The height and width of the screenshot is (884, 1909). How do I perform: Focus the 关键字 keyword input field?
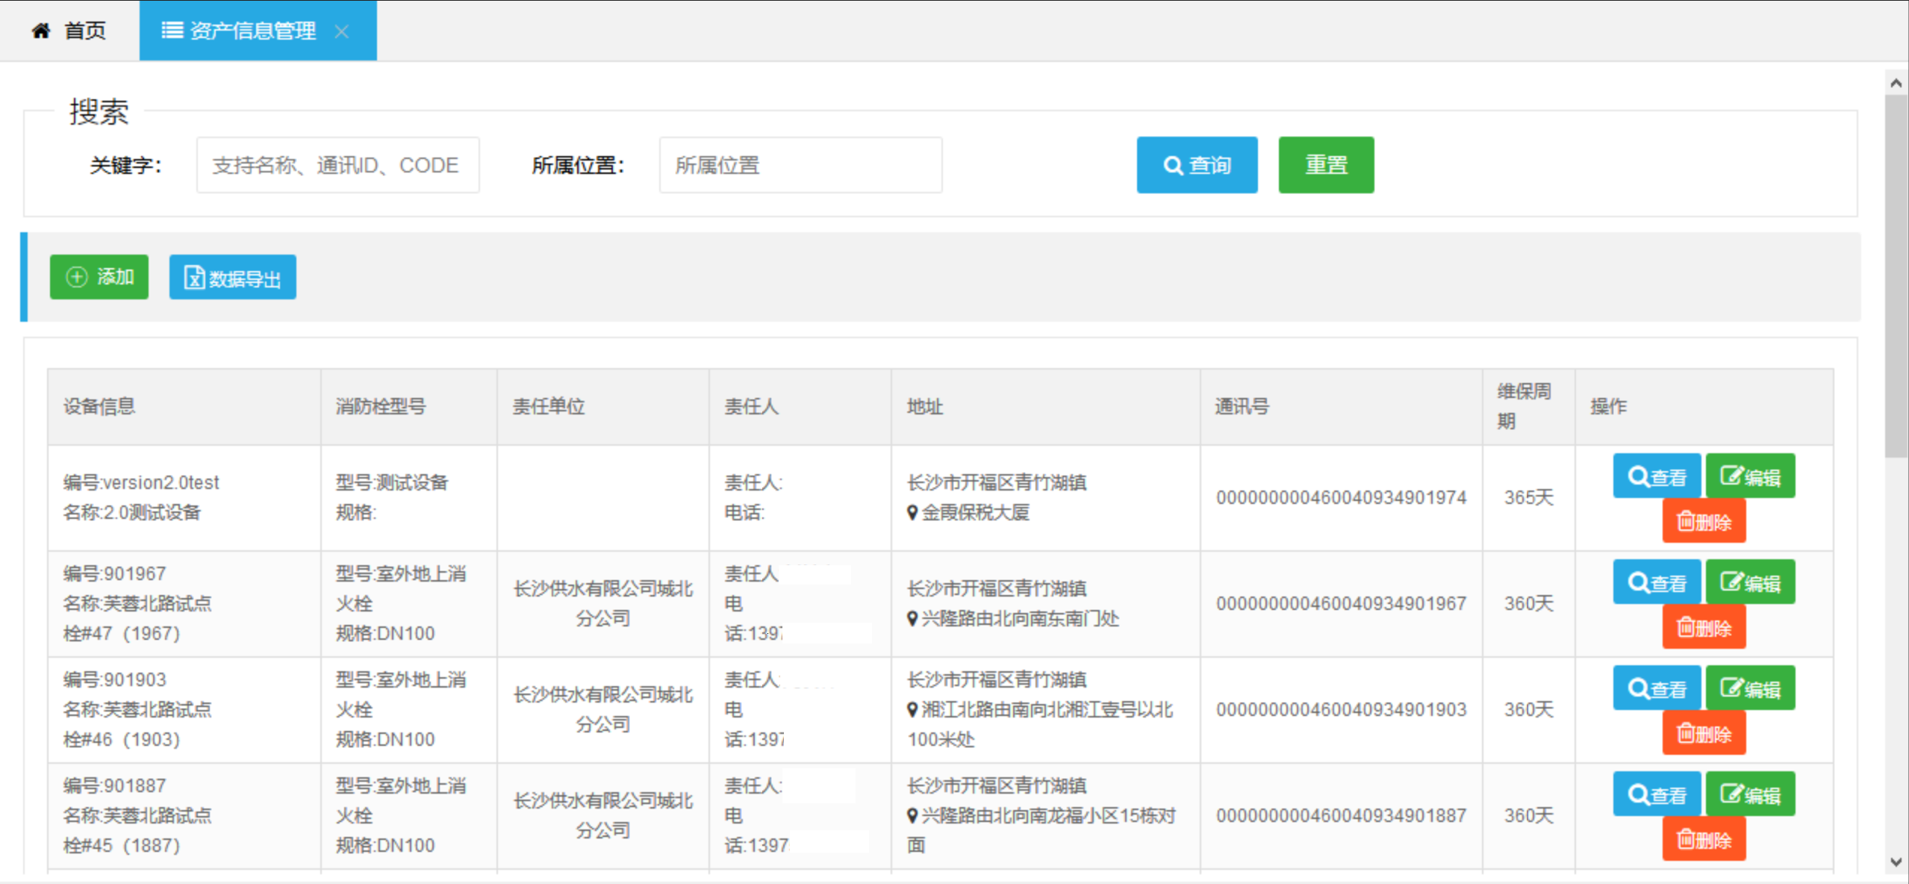[337, 165]
